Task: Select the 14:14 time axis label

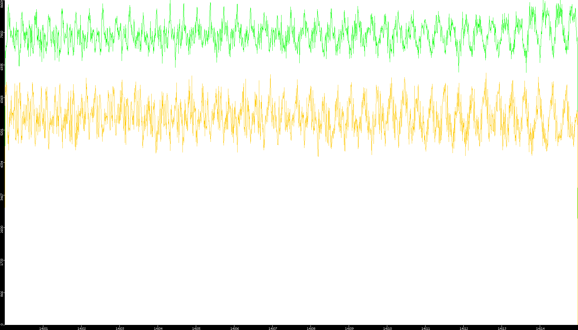Action: point(540,328)
